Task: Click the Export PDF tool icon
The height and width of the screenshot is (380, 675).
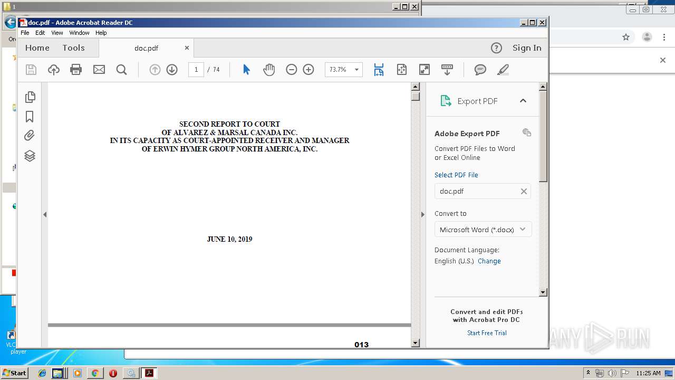Action: tap(446, 101)
